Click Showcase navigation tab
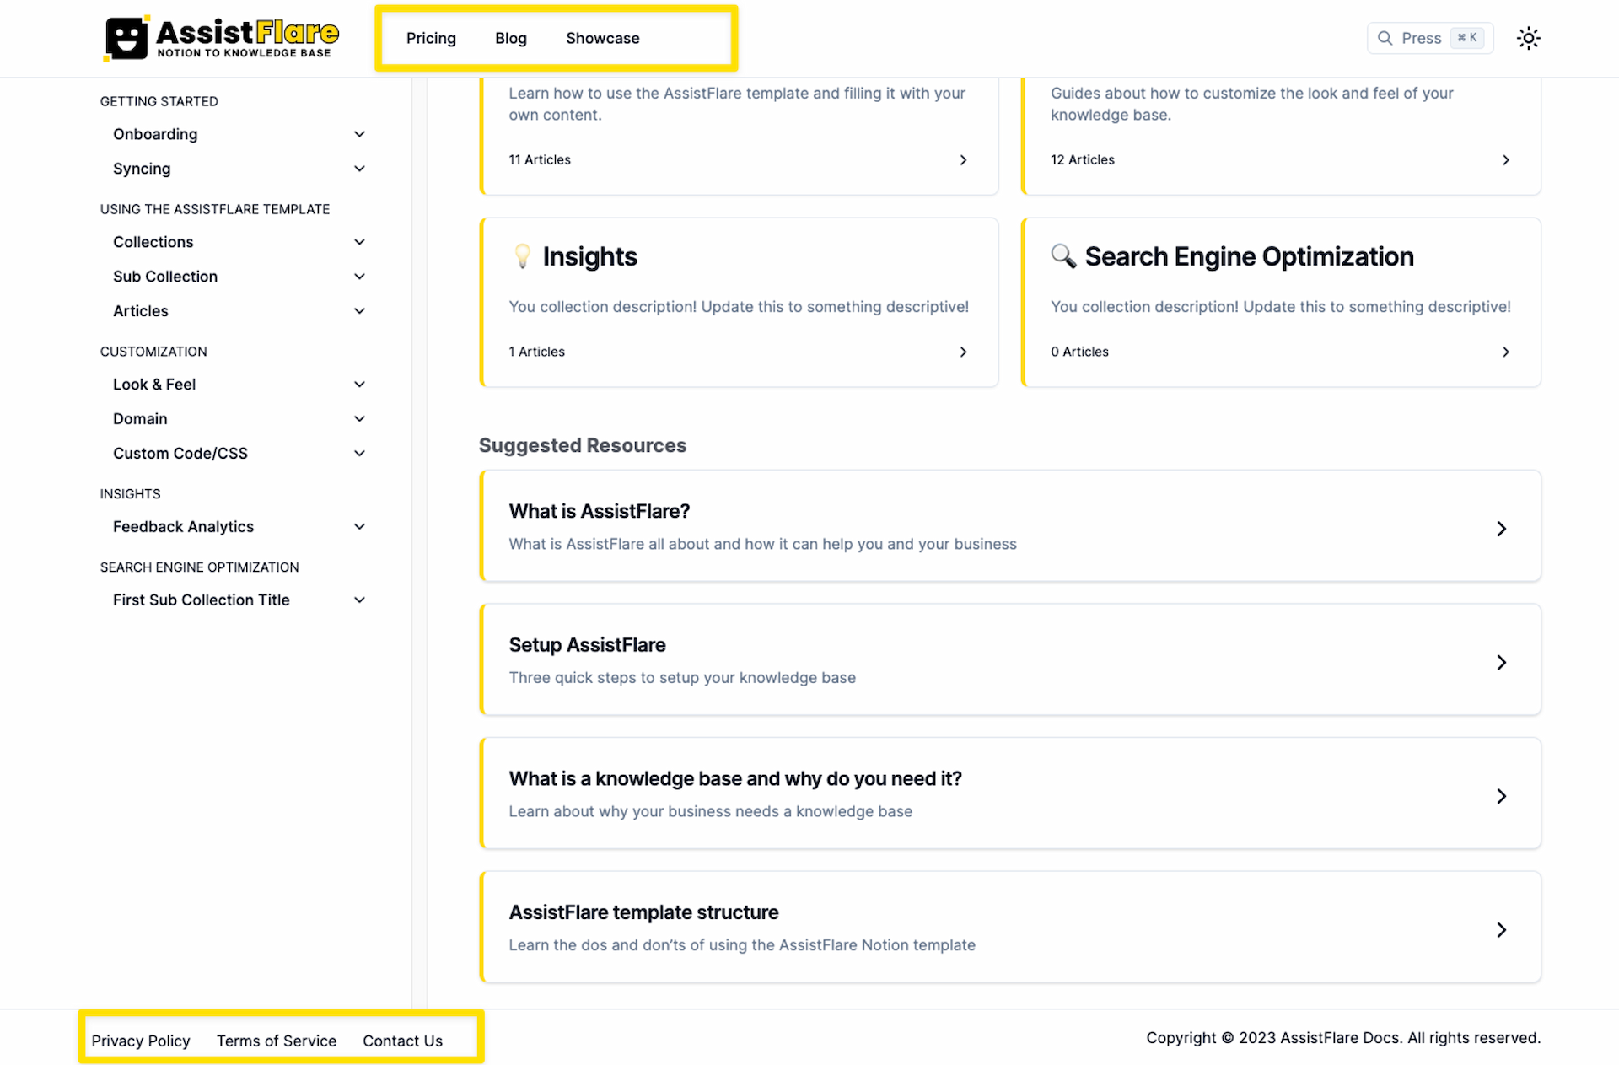 tap(603, 37)
